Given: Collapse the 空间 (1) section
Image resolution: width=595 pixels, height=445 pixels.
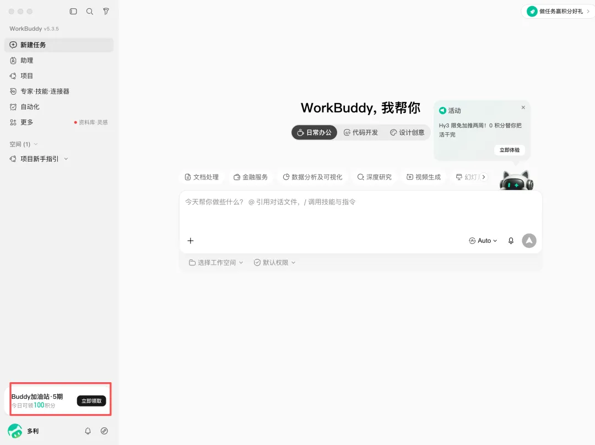Looking at the screenshot, I should pos(24,144).
